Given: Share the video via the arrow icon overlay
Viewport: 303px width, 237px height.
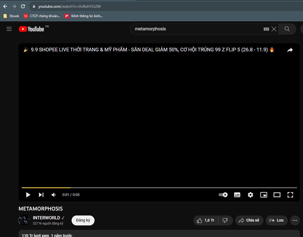Looking at the screenshot, I should [x=290, y=50].
